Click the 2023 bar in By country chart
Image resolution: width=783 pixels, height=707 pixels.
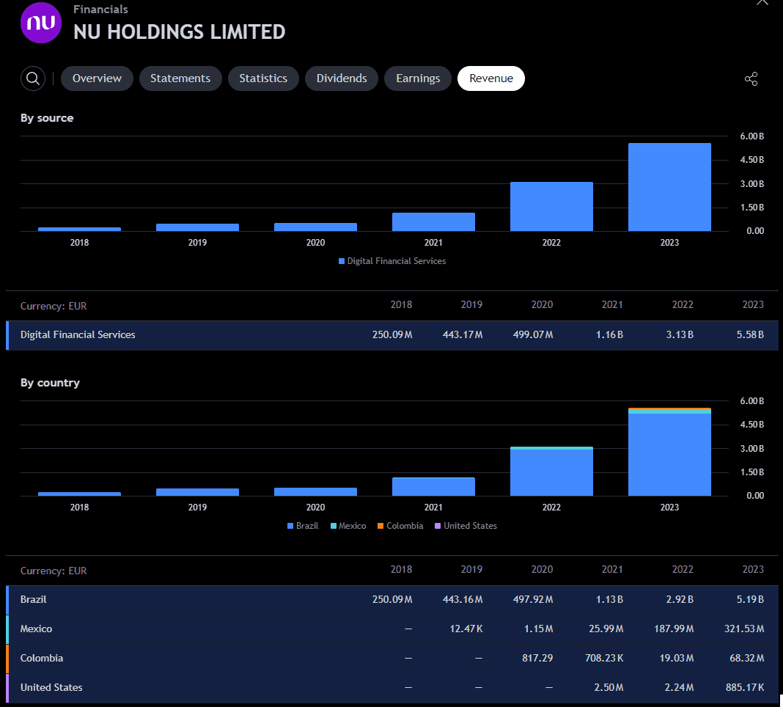click(669, 452)
